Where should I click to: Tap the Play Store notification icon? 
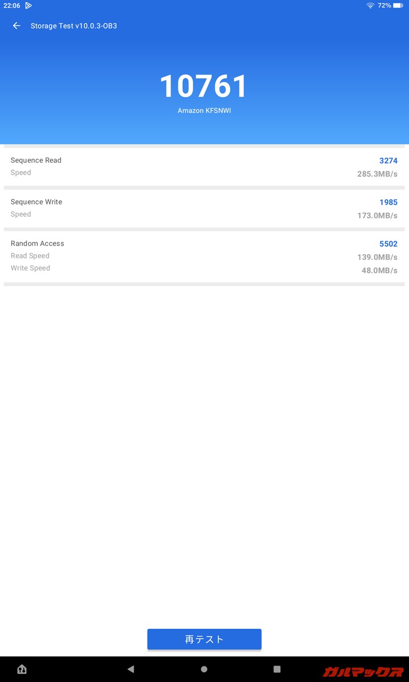tap(28, 5)
